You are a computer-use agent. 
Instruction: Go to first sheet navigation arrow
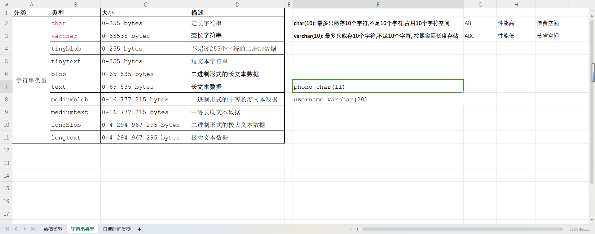(7, 229)
